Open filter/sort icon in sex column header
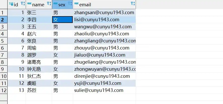This screenshot has width=223, height=104. coord(70,4)
